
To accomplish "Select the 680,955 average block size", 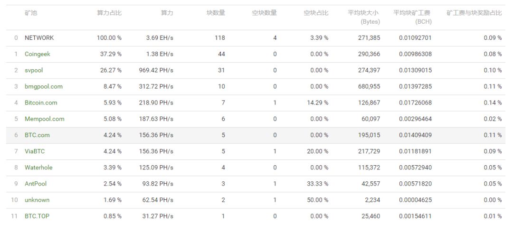I will tap(369, 86).
